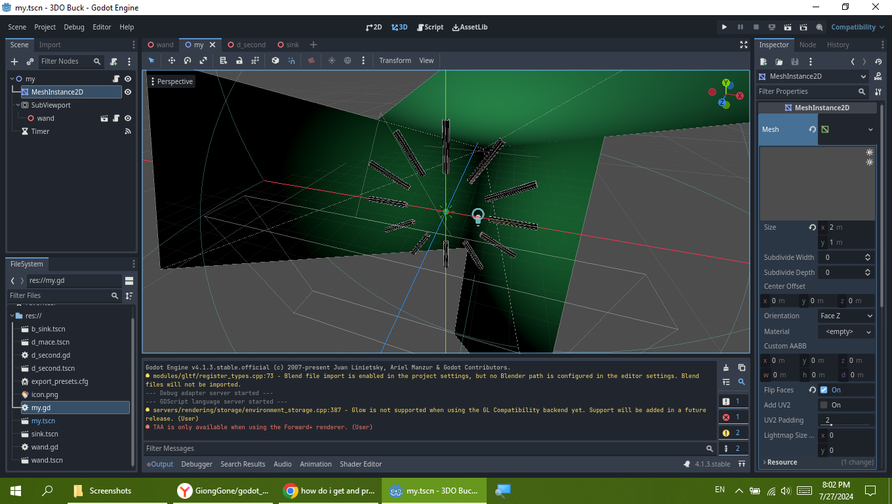The image size is (892, 504).
Task: Switch to the History tab
Action: pyautogui.click(x=838, y=45)
